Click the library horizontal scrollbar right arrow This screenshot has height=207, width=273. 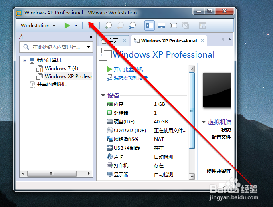89,173
